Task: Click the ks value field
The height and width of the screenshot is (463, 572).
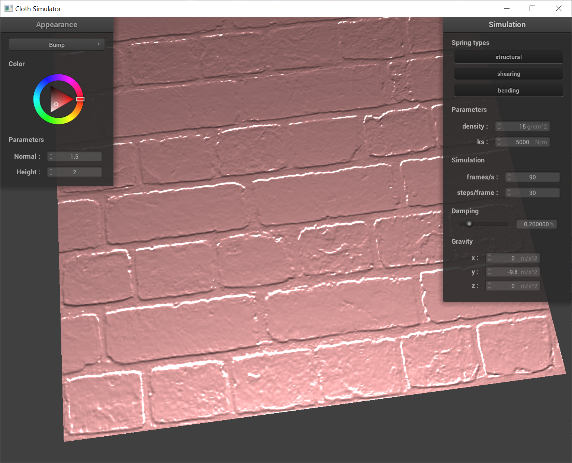Action: tap(523, 142)
